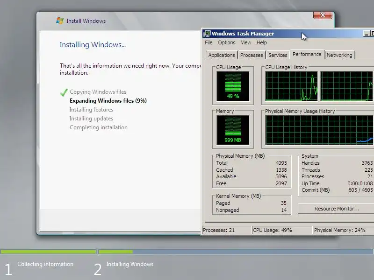374x280 pixels.
Task: Select the Performance tab
Action: point(307,54)
